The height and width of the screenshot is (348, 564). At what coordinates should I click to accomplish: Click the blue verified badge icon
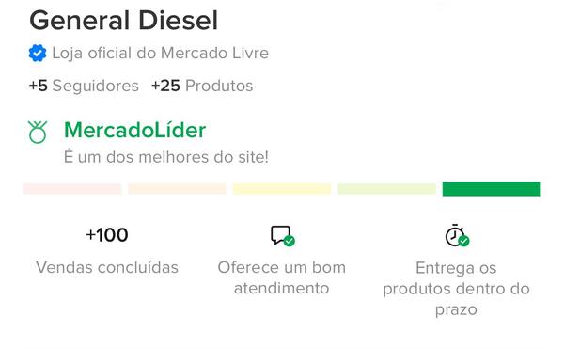(x=38, y=53)
